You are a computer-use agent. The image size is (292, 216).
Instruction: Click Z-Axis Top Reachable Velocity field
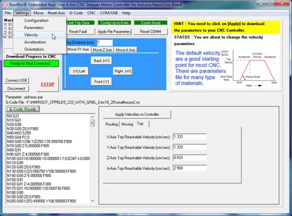[x=190, y=157]
